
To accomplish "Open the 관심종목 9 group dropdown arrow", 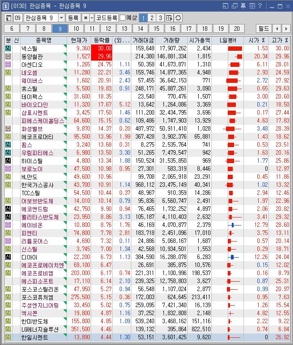I will coord(62,18).
